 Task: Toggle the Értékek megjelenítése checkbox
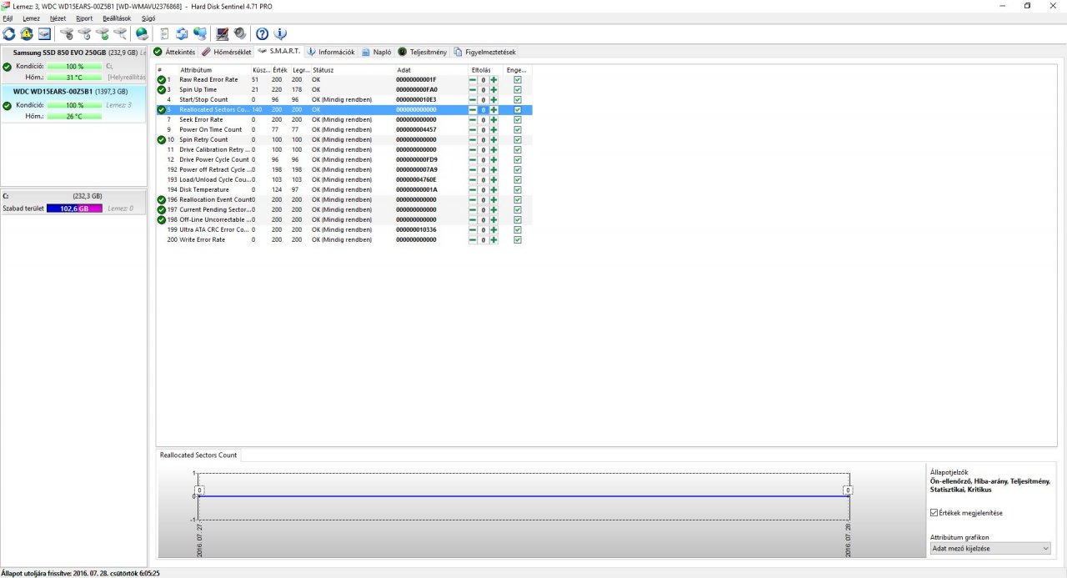pos(934,513)
